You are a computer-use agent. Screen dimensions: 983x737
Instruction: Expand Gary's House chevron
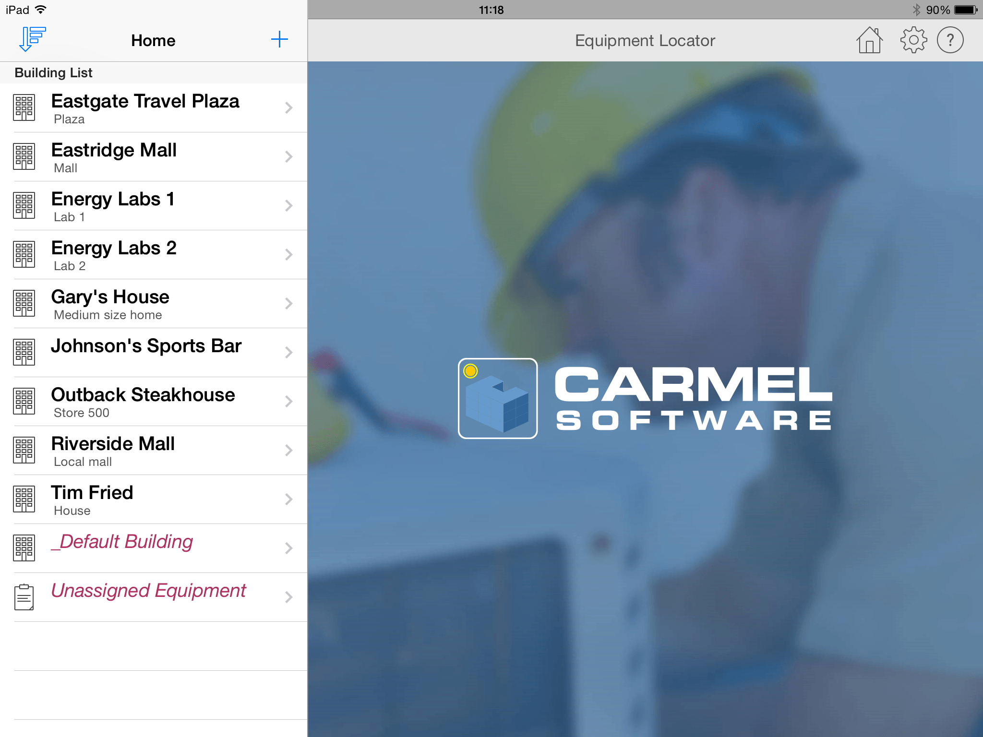[288, 303]
